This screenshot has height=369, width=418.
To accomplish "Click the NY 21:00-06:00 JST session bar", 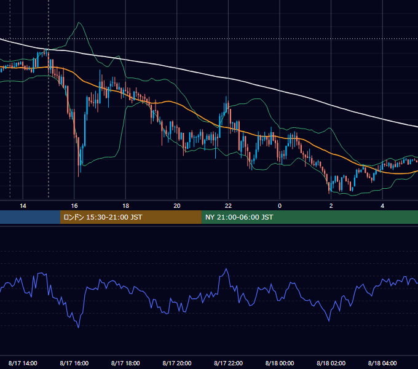I will pos(309,217).
